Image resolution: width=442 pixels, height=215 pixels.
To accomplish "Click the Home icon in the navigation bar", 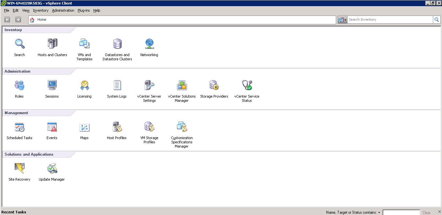I will click(32, 20).
